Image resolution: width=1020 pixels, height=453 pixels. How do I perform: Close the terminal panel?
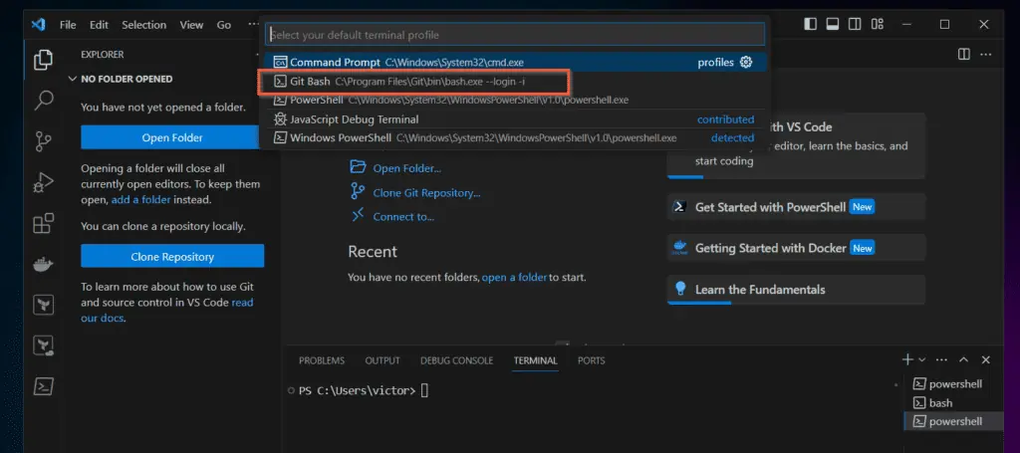pos(985,359)
